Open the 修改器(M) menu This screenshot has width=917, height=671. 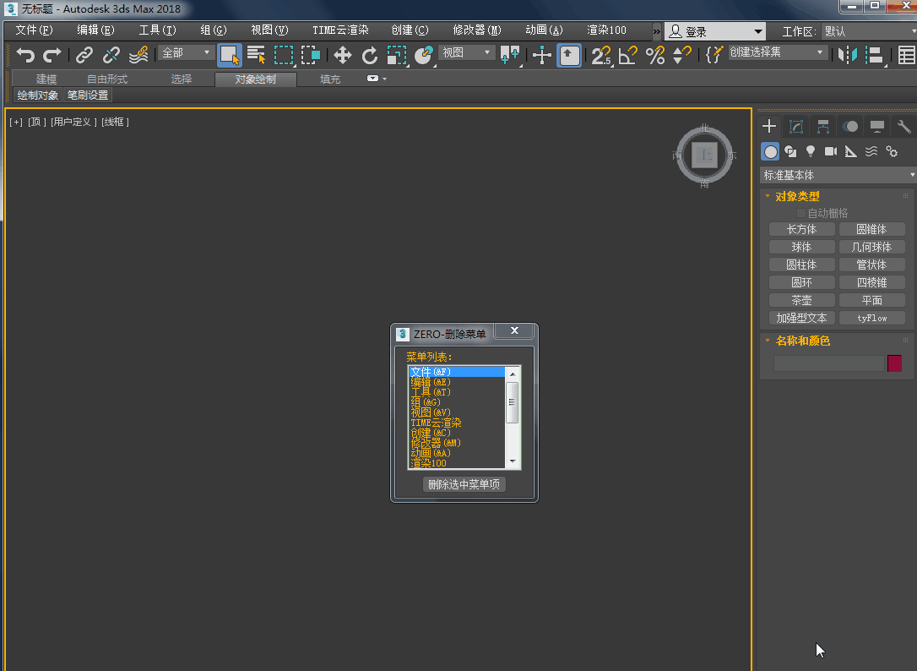point(476,30)
